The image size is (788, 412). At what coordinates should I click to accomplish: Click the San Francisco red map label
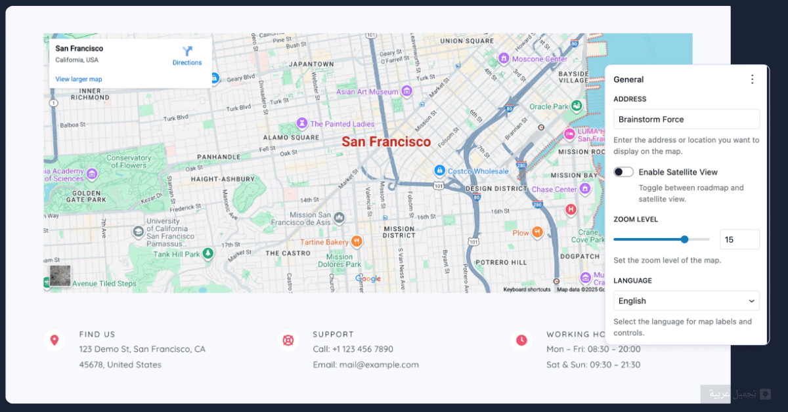coord(386,142)
